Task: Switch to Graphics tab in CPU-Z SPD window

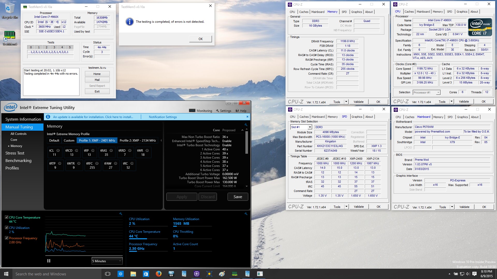Action: point(357,117)
